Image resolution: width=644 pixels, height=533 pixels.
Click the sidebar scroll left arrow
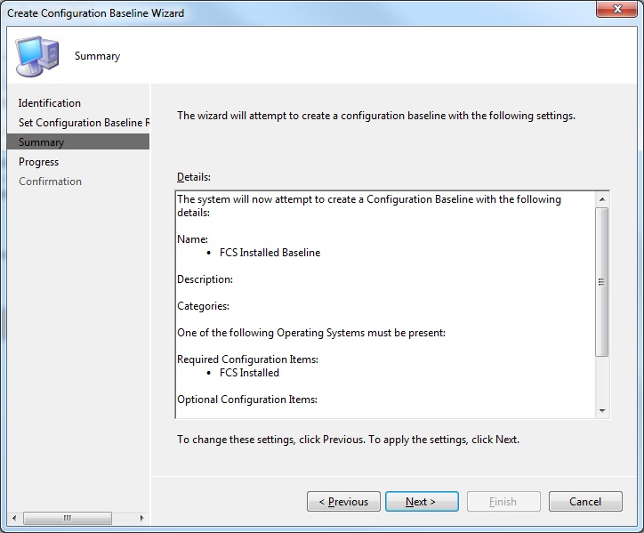tap(15, 518)
